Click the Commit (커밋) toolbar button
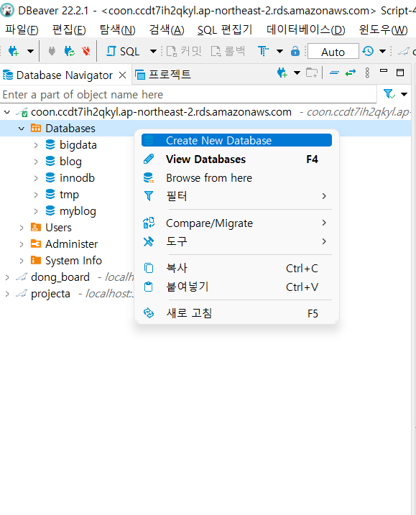Image resolution: width=416 pixels, height=515 pixels. [x=184, y=51]
